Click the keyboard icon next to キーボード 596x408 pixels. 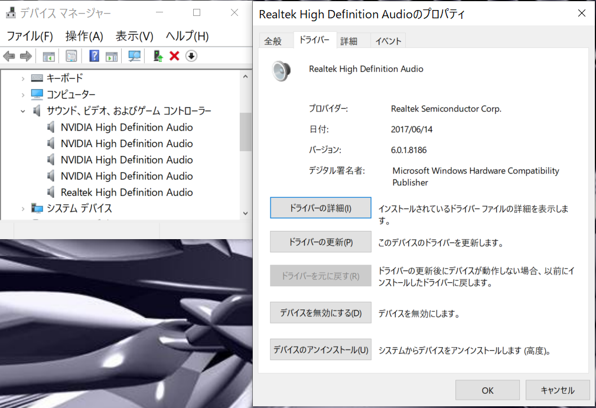click(x=37, y=79)
